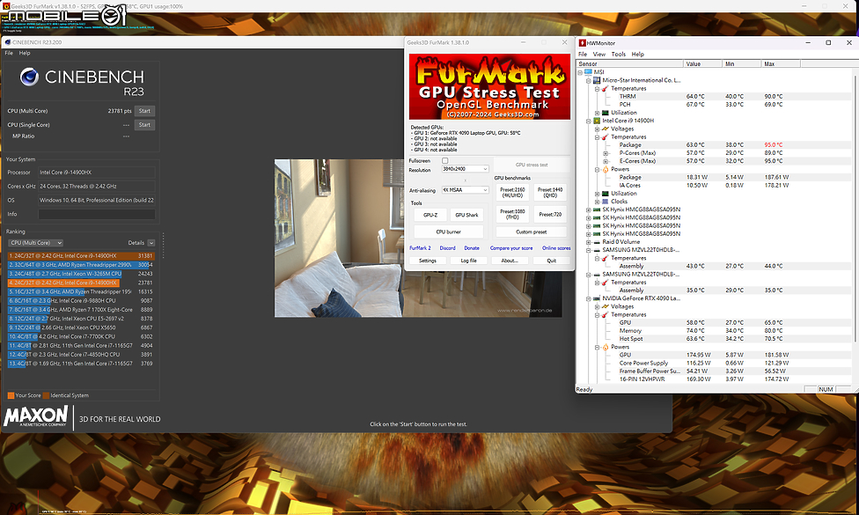Click the Raid 0 Volume drive icon
Viewport: 859px width, 515px height.
tap(597, 241)
